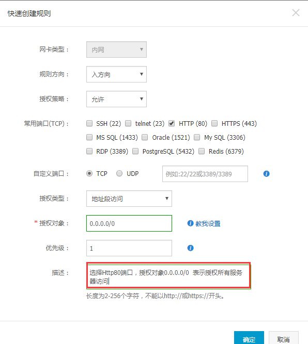
Task: Confirm with the 确定 button
Action: 249,338
